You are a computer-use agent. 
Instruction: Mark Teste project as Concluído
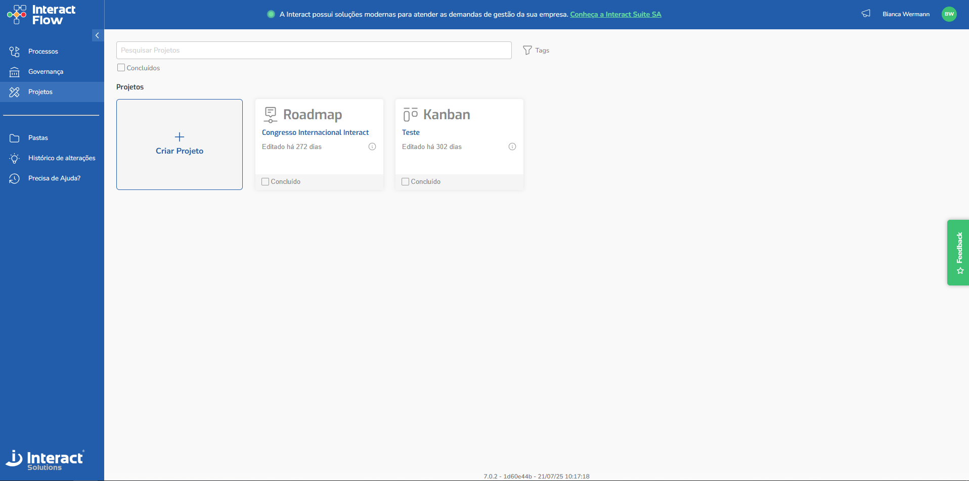pos(405,181)
